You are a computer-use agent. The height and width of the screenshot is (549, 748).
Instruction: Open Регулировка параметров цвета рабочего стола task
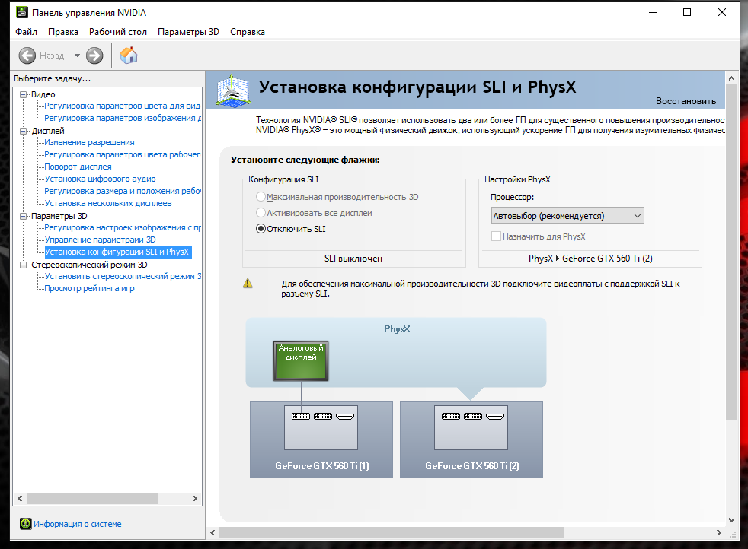[123, 154]
